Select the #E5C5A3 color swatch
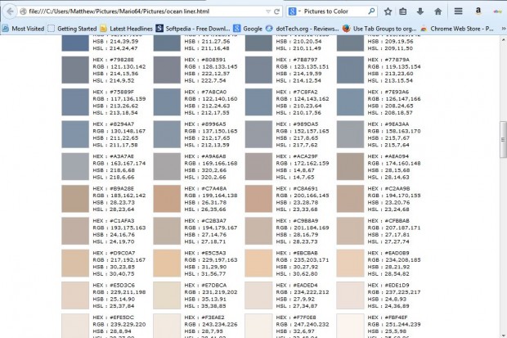 click(x=167, y=264)
